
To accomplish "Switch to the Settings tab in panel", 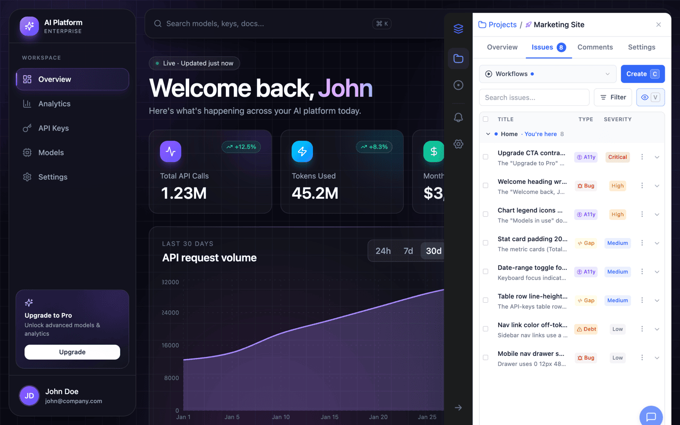I will (x=641, y=47).
